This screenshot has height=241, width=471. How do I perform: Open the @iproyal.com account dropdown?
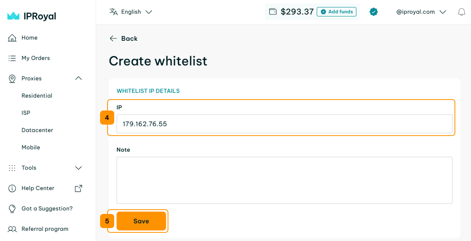(421, 12)
